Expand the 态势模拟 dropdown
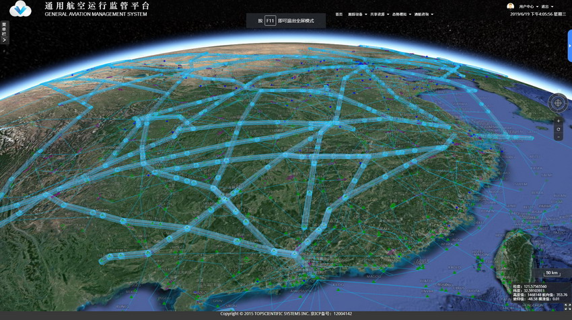 tap(401, 14)
